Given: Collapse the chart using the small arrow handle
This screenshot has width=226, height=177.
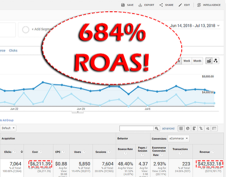Looking at the screenshot, I should click(x=78, y=112).
